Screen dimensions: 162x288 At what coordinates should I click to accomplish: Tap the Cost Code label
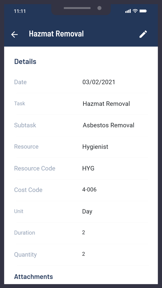(28, 190)
